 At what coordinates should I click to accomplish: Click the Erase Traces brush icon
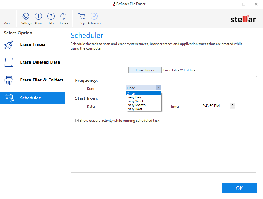pos(9,44)
